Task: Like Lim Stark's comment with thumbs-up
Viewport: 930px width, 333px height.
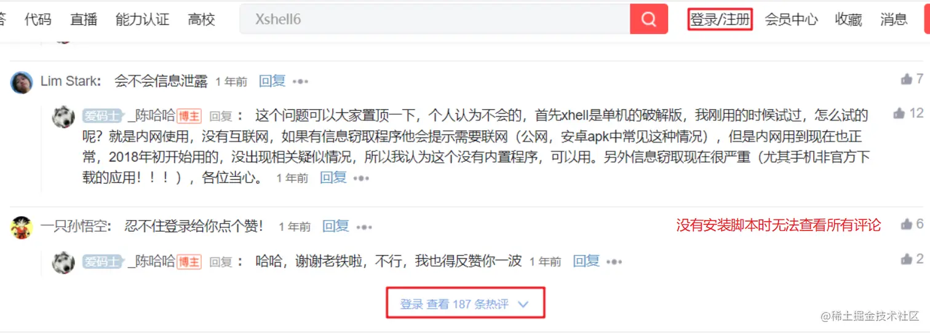Action: 907,79
